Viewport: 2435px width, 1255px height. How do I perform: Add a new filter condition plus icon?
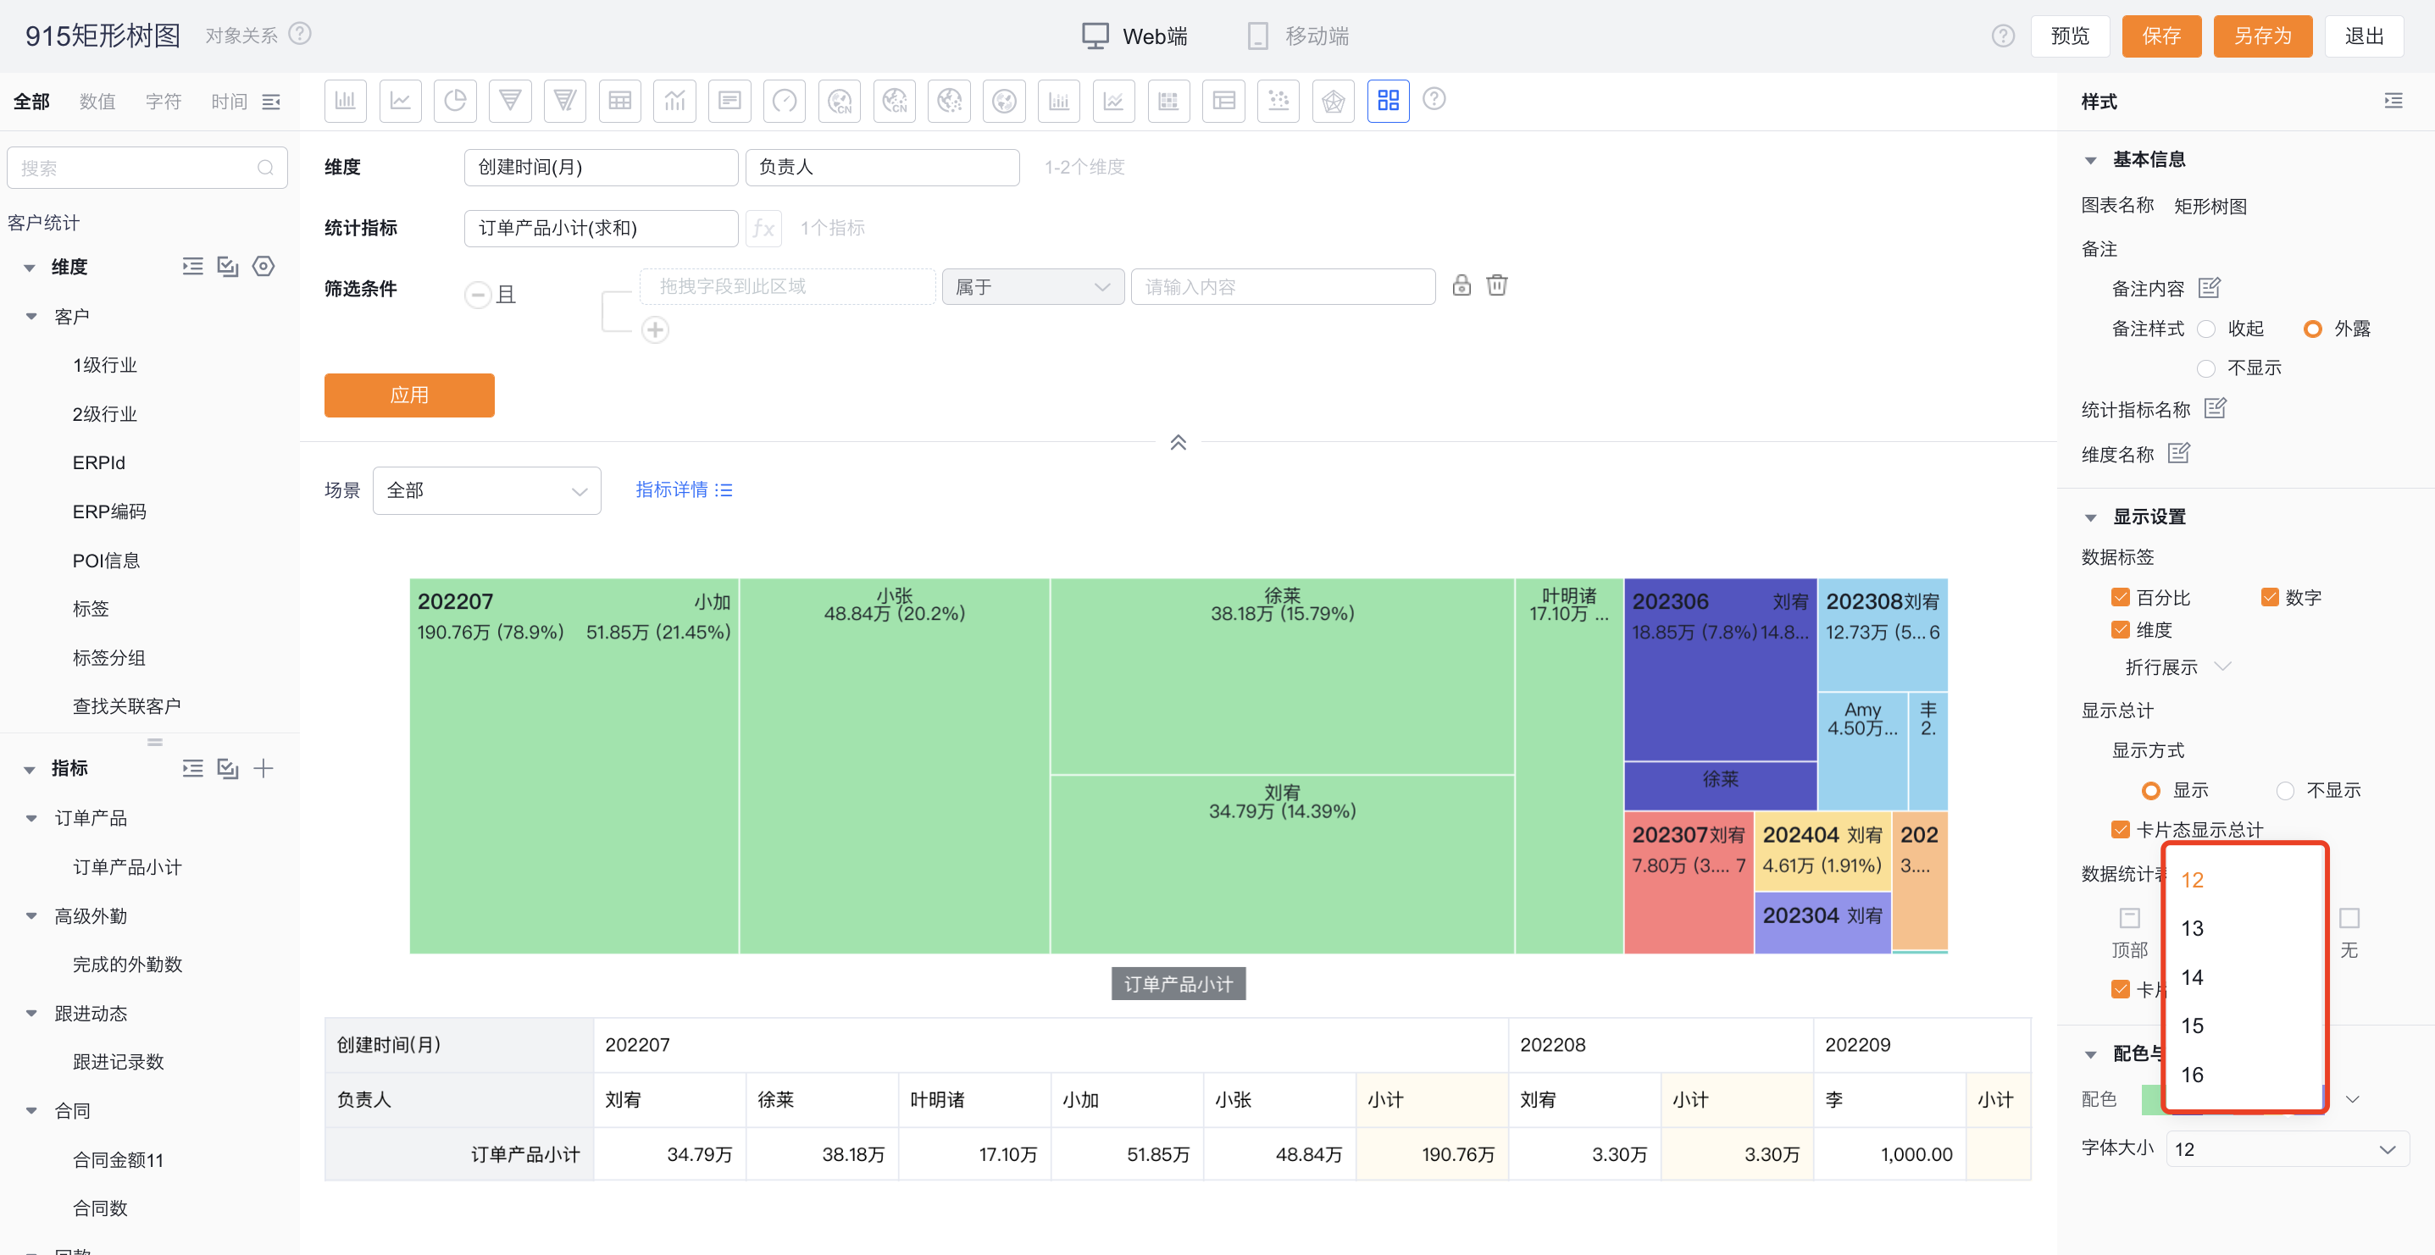pos(655,329)
